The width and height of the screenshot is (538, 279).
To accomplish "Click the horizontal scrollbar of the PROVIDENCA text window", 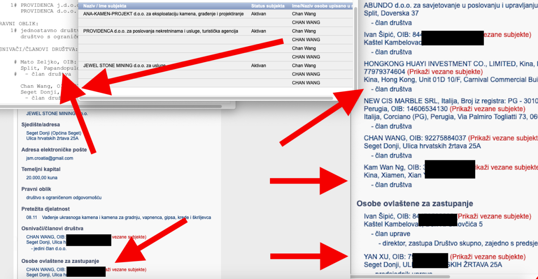I will (110, 107).
